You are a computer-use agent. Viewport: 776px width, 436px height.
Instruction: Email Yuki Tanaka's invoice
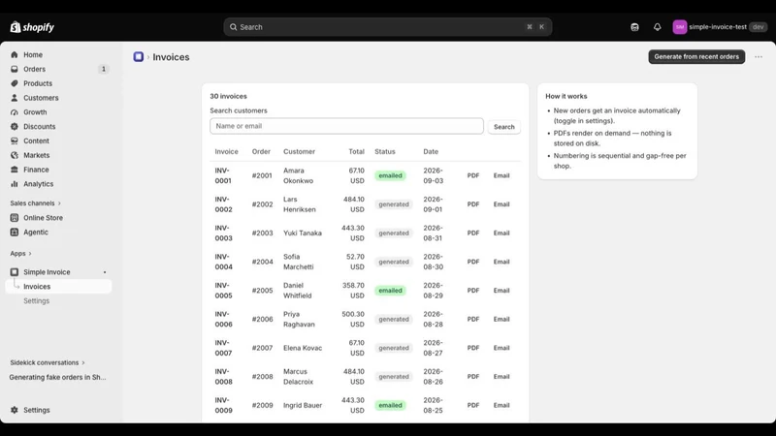pos(501,233)
